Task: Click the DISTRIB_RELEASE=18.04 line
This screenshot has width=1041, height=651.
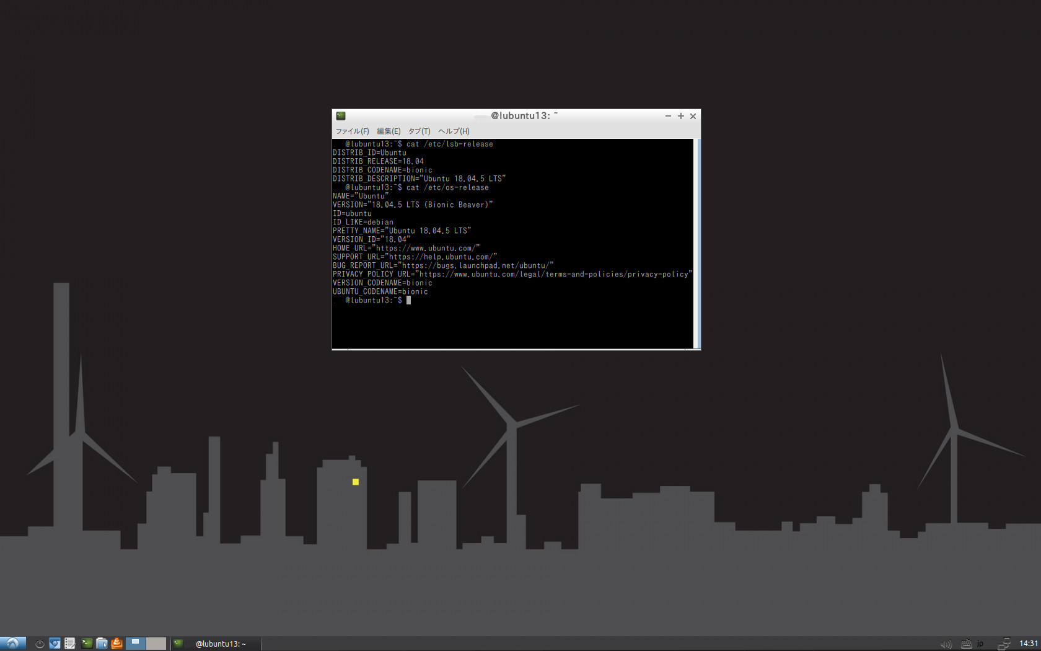Action: (x=378, y=161)
